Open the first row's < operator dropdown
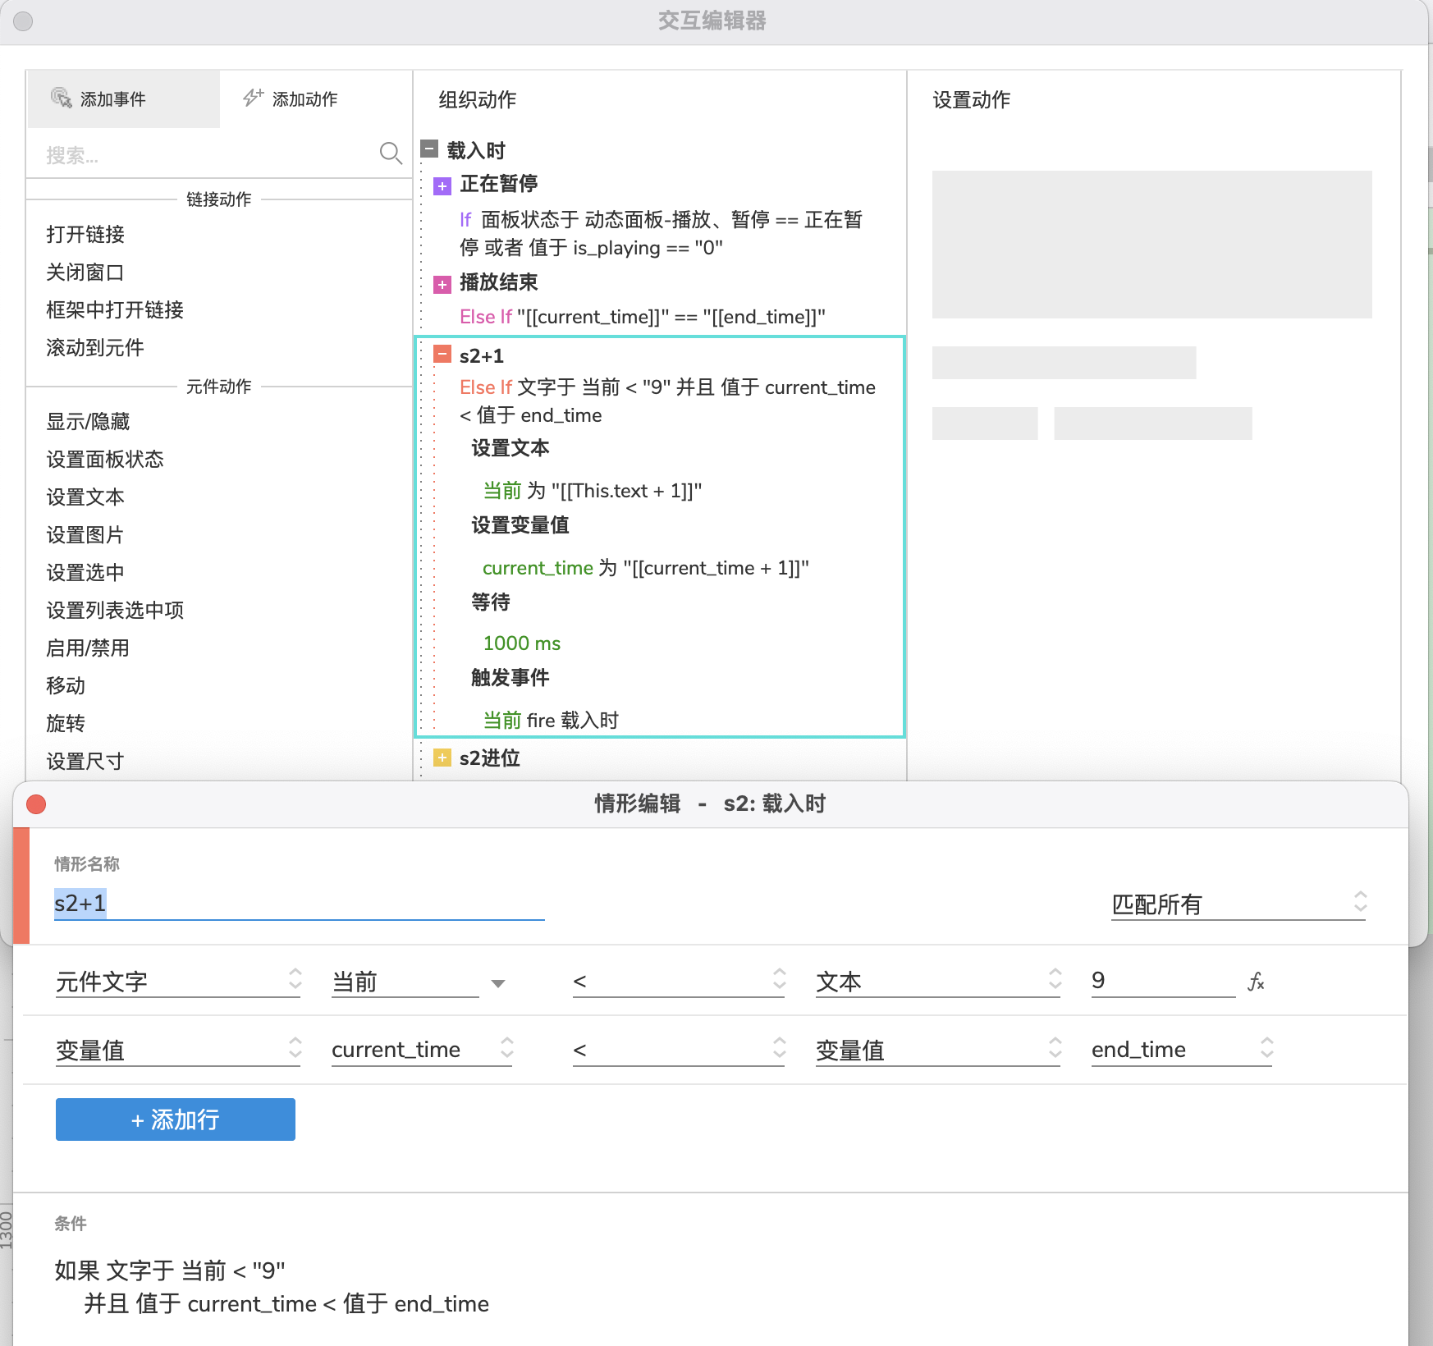The image size is (1433, 1346). coord(679,981)
